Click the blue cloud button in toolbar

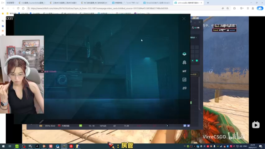(x=260, y=8)
